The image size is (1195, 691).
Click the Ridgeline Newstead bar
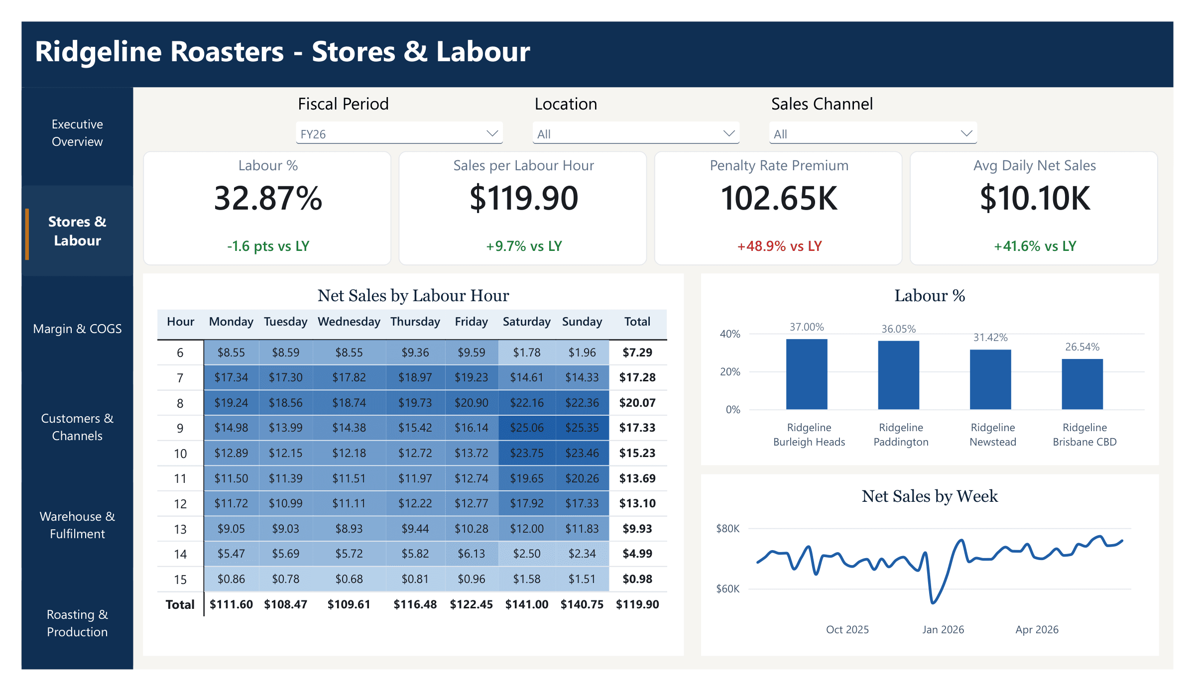pyautogui.click(x=990, y=380)
